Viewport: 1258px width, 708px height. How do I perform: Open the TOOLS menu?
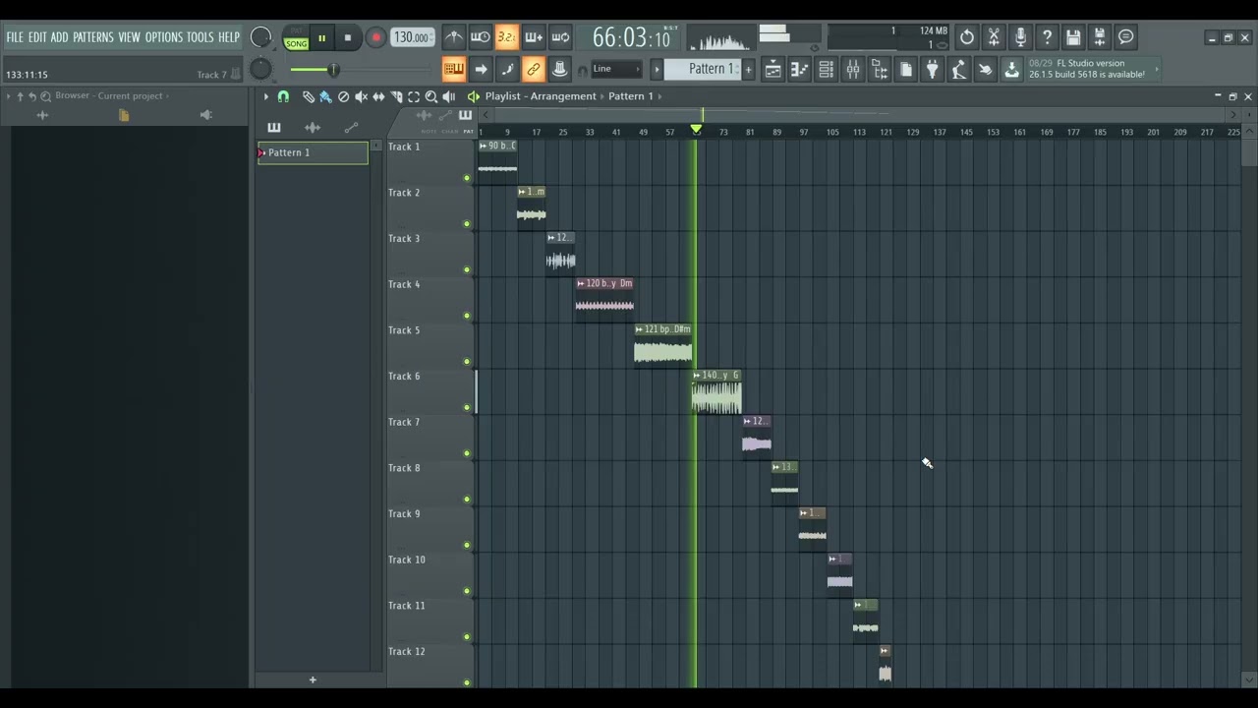tap(200, 37)
